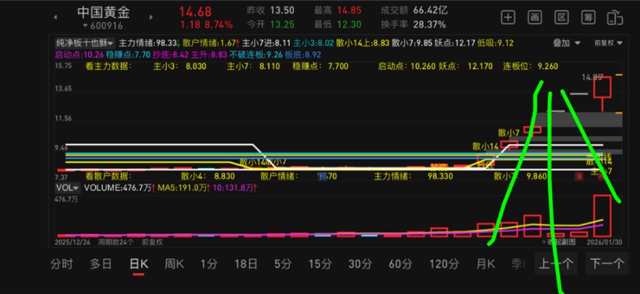Tap the change 1.18 8.74%
This screenshot has width=640, height=294.
(206, 25)
